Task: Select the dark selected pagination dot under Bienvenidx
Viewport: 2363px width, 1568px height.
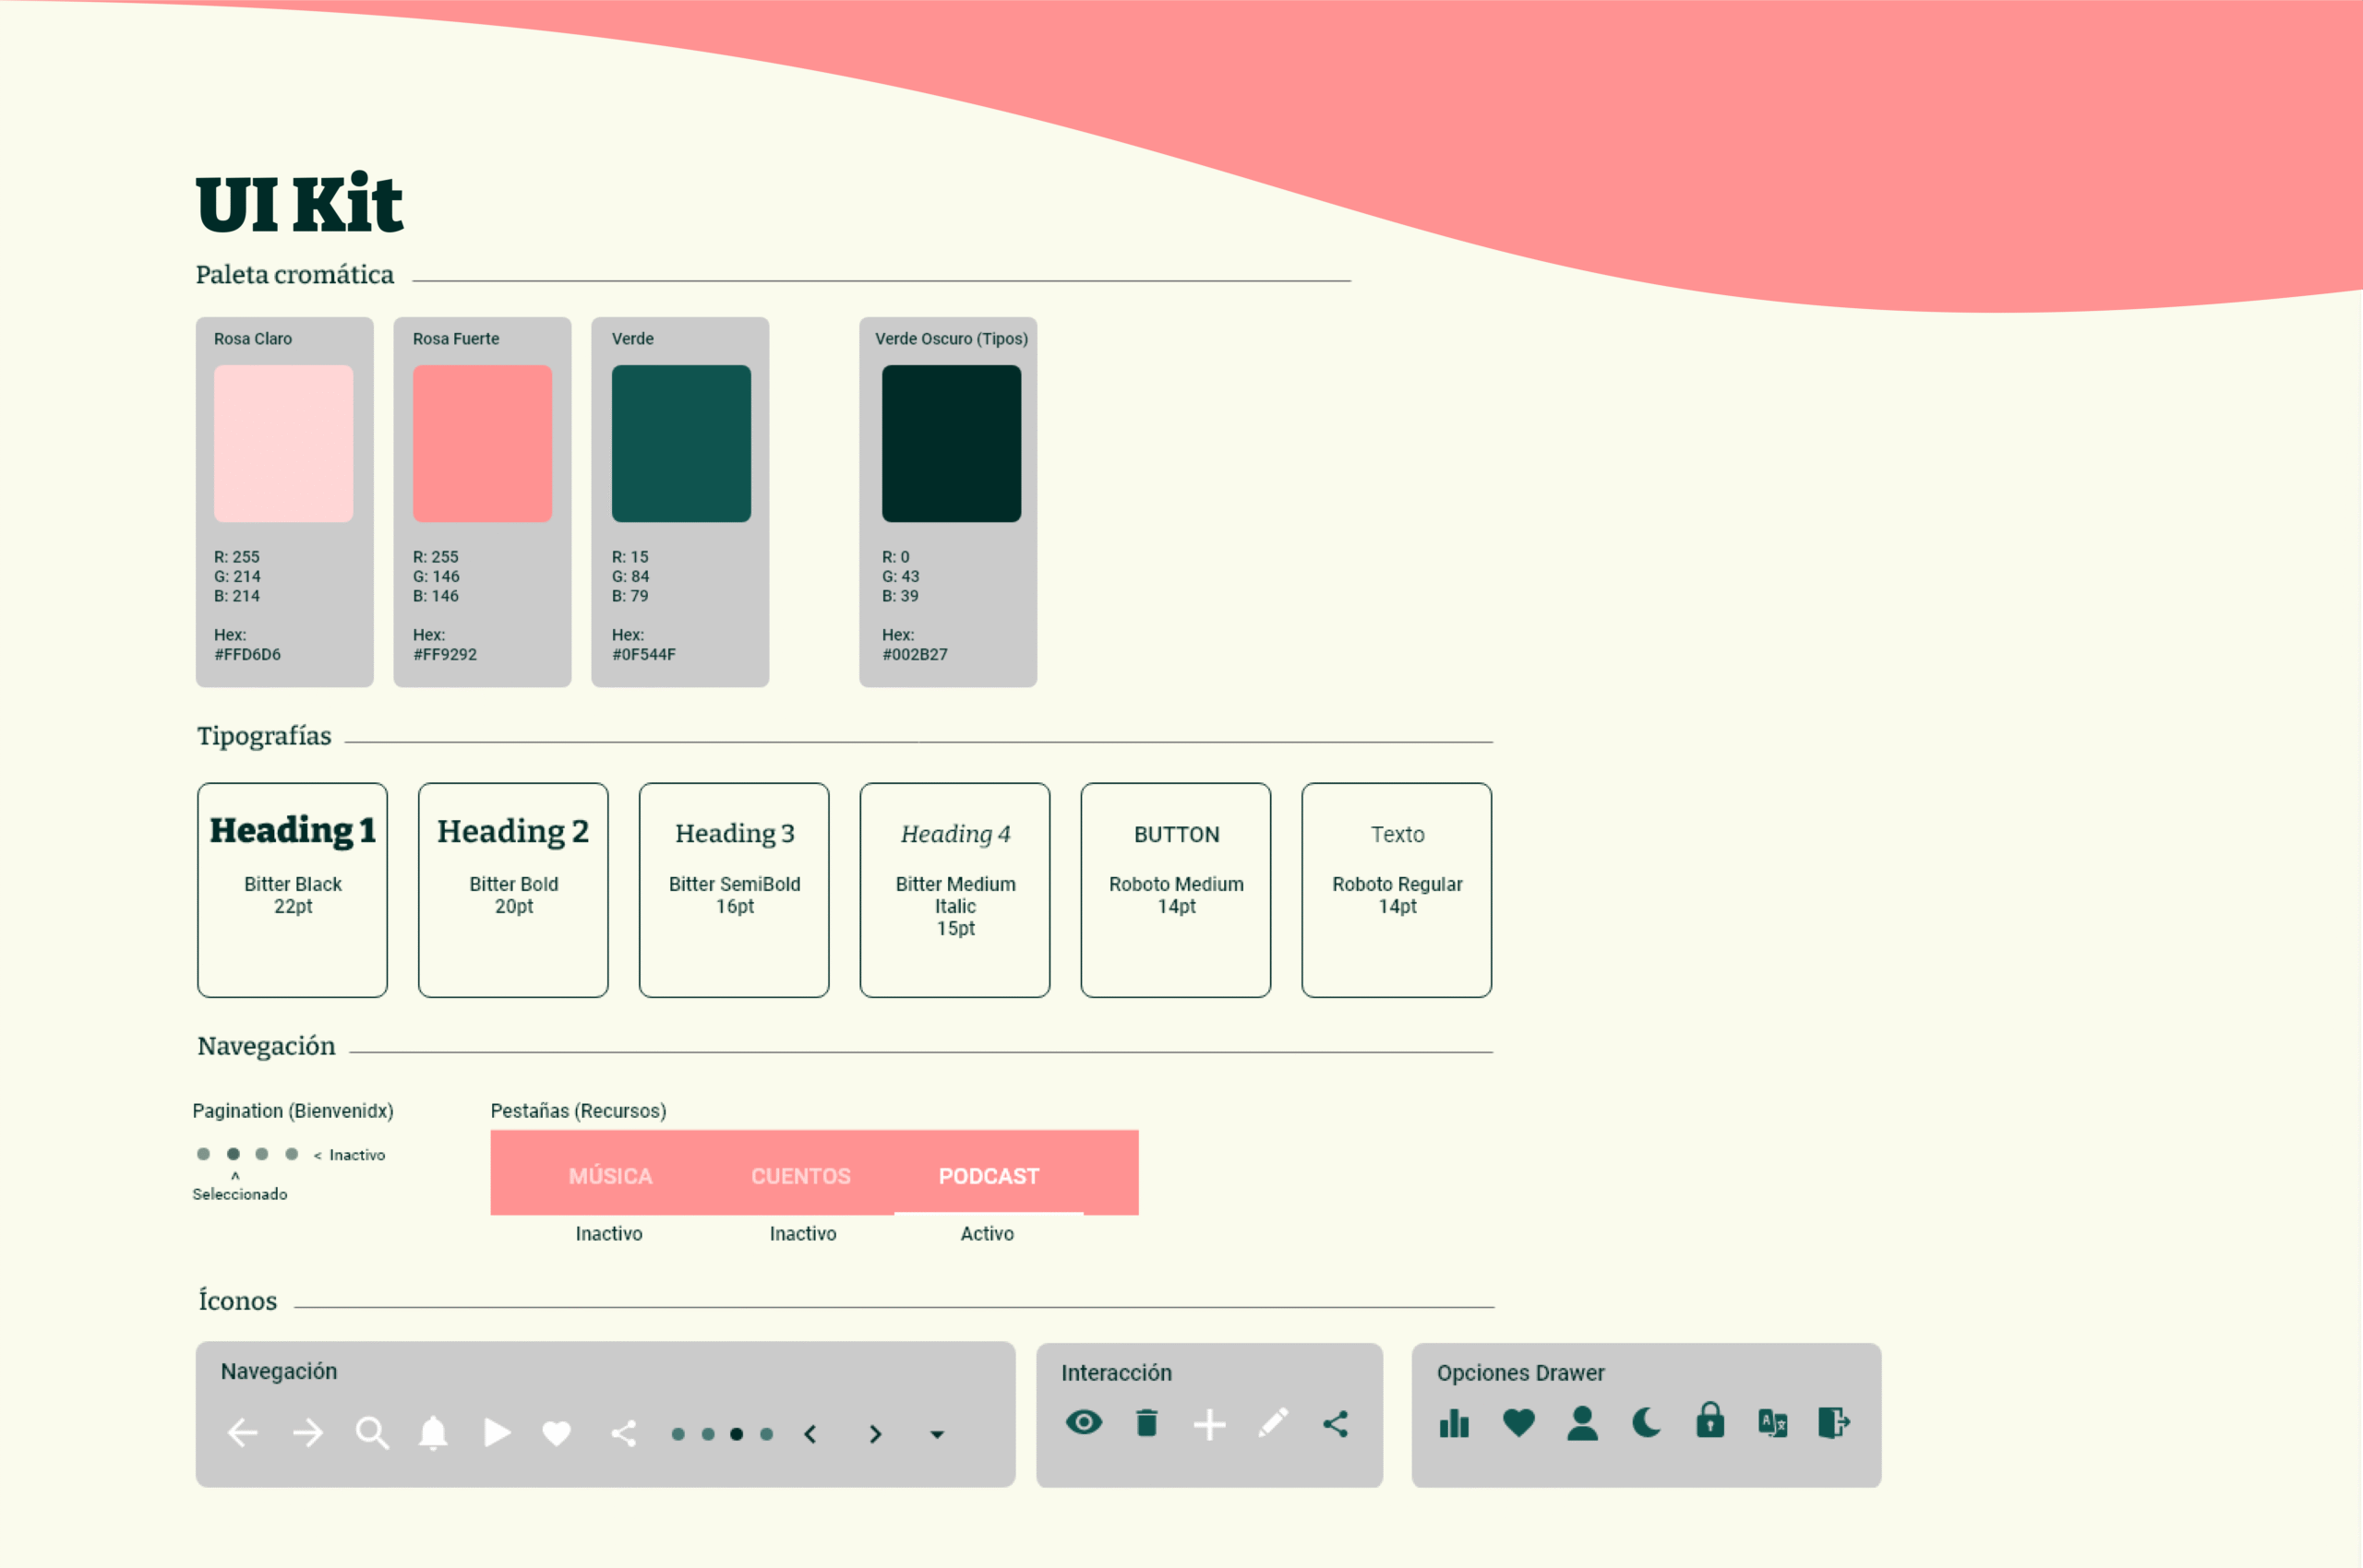Action: click(234, 1154)
